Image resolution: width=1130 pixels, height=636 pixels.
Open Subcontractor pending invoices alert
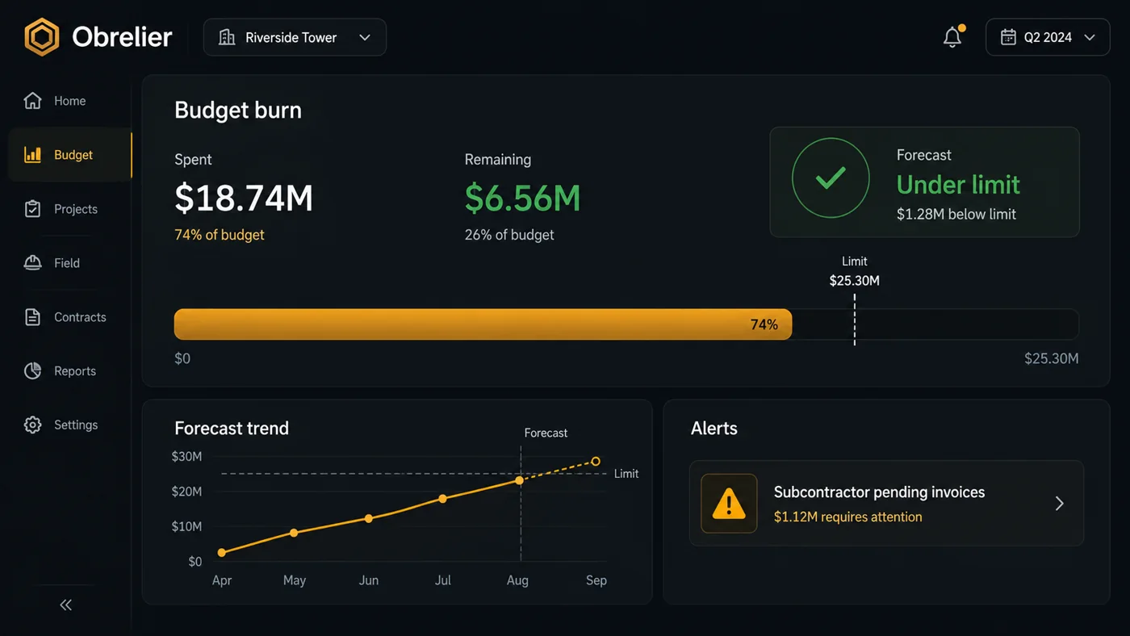tap(886, 504)
